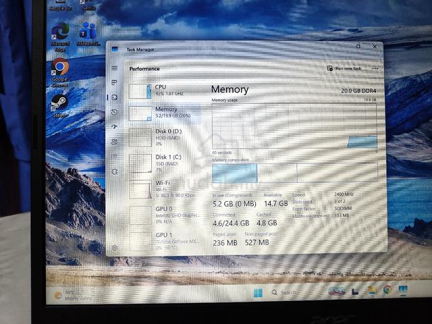
Task: Select the Wi-Fi performance entry
Action: [165, 189]
